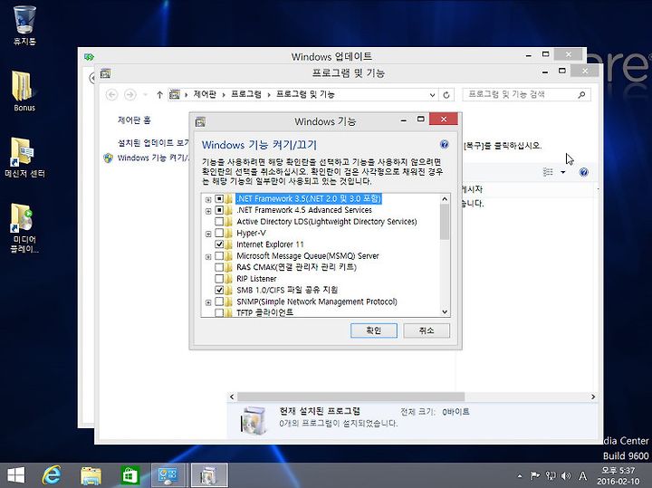
Task: Click 프로그램 breadcrumb in address bar
Action: 246,94
